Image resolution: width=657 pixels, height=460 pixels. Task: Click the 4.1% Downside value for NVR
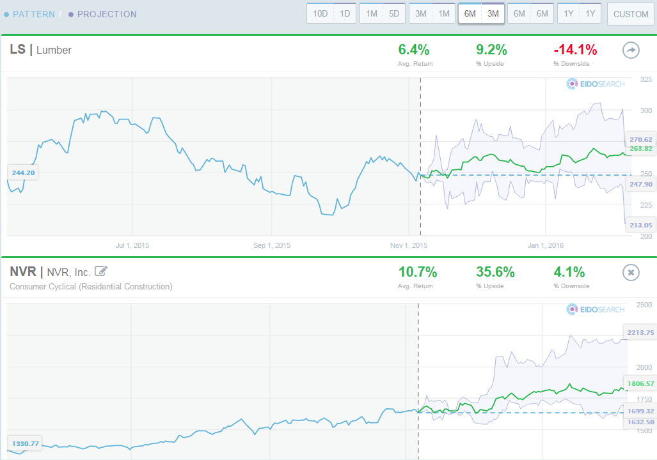pyautogui.click(x=569, y=272)
